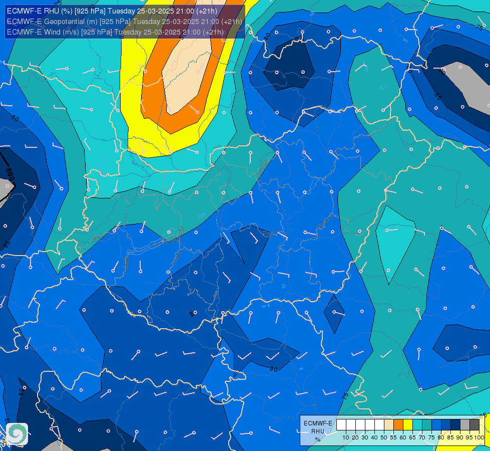Pick the light gray 90–95% legend swatch
Screen dimensions: 490x451
tap(465, 425)
